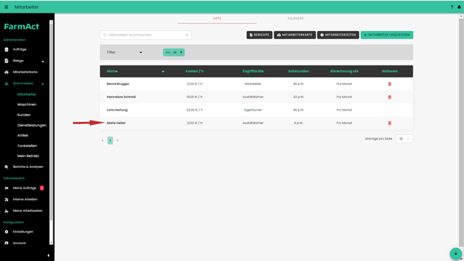
Task: Select Kunden under Stammdaten
Action: [24, 115]
